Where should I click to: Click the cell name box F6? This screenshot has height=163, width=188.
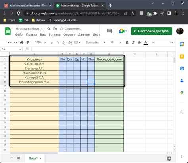11,49
